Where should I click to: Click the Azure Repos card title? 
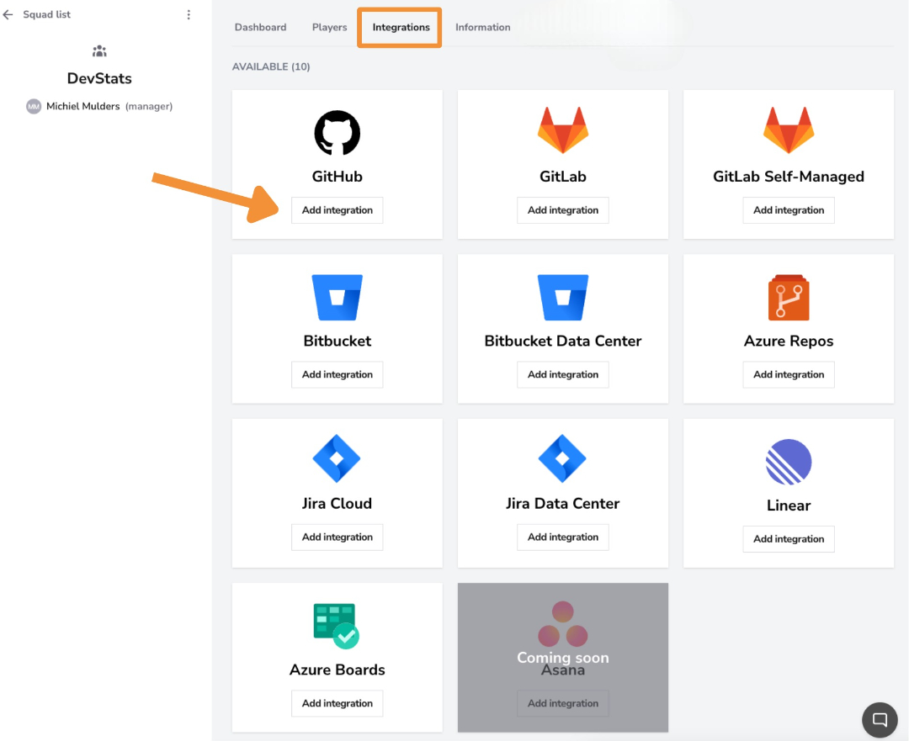coord(789,341)
